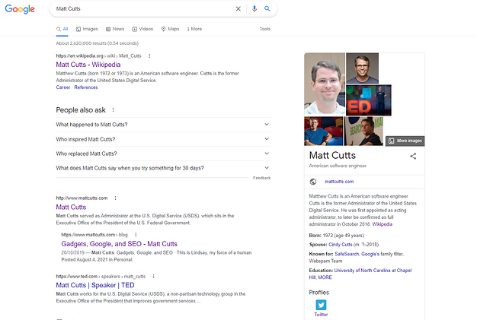Open the Twitter profile icon

click(321, 305)
